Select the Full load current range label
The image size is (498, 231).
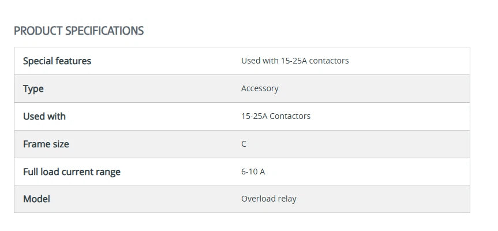click(x=72, y=172)
